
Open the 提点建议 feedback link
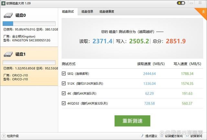[x=151, y=136]
